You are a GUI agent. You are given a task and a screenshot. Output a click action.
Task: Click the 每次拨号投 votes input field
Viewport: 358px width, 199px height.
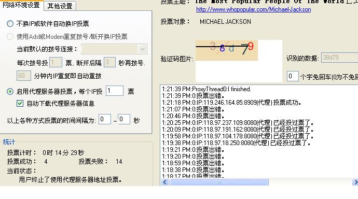point(56,62)
